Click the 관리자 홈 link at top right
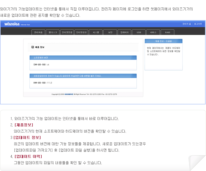The height and width of the screenshot is (171, 206). [187, 24]
